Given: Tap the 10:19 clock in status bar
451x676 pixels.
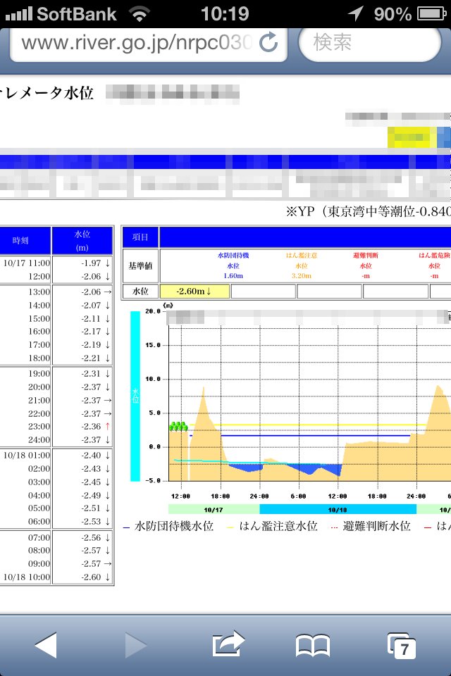Looking at the screenshot, I should pyautogui.click(x=225, y=14).
